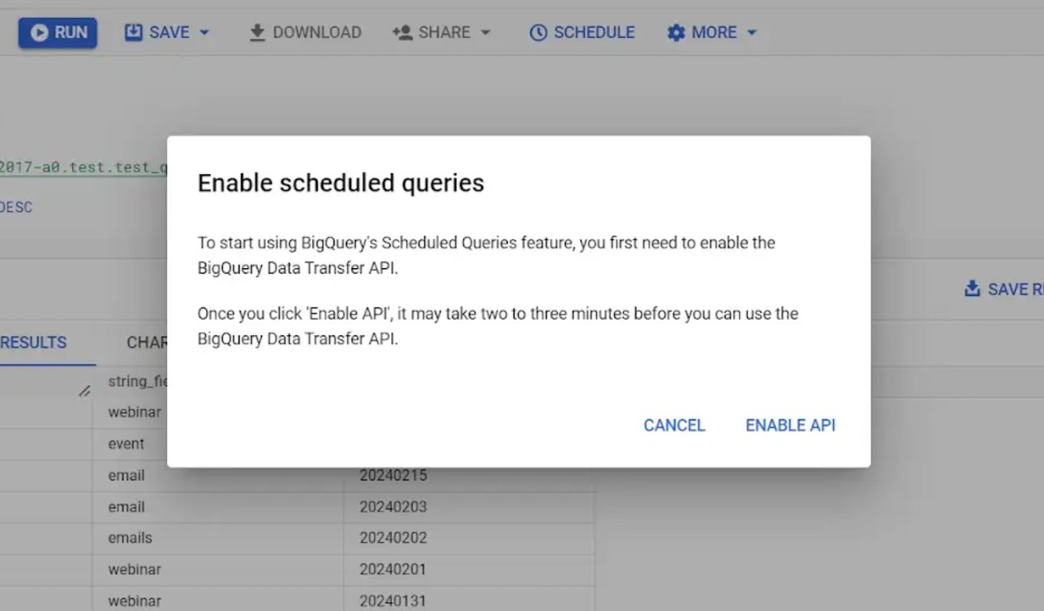Click the Share person-add icon

(402, 33)
